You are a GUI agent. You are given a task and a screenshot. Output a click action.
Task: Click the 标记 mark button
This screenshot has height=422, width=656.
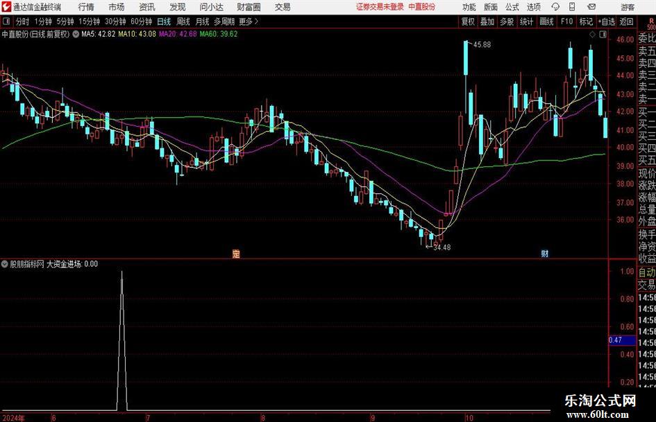tap(586, 21)
